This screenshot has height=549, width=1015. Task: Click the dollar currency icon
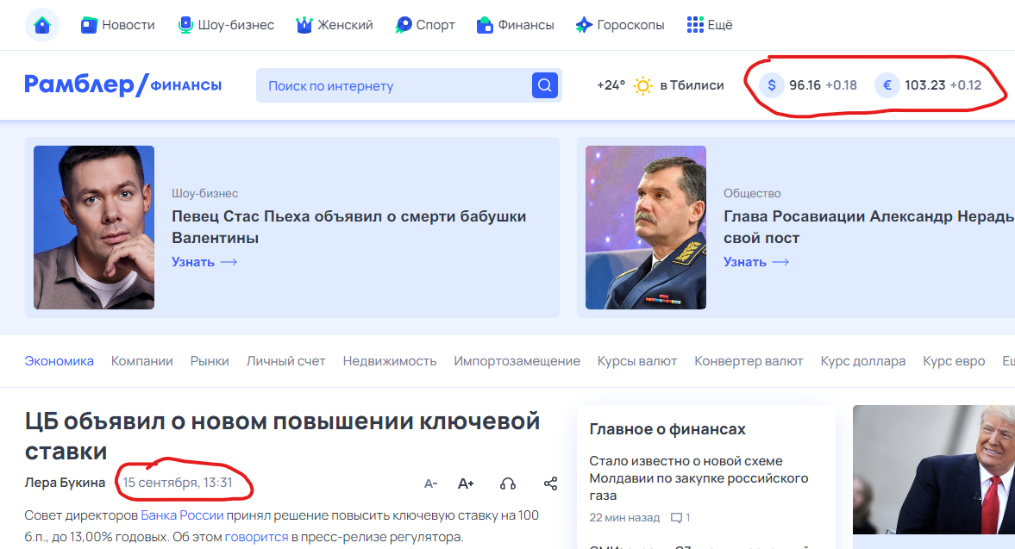pyautogui.click(x=772, y=85)
